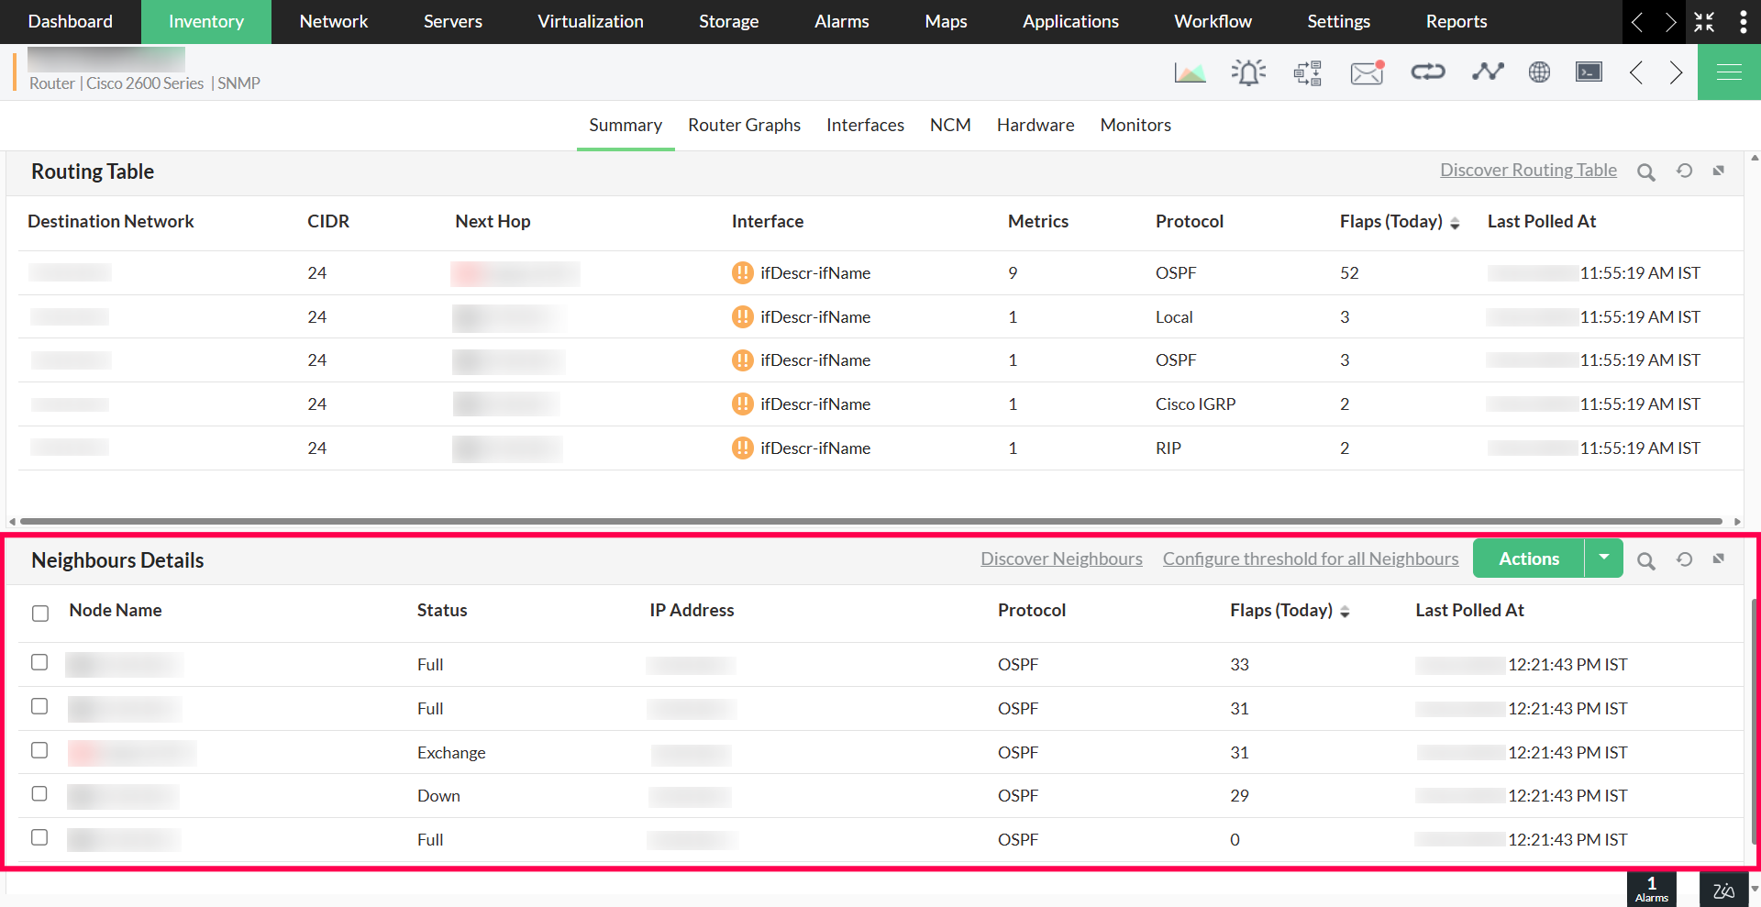Refresh the Neighbours Details widget

pyautogui.click(x=1685, y=559)
